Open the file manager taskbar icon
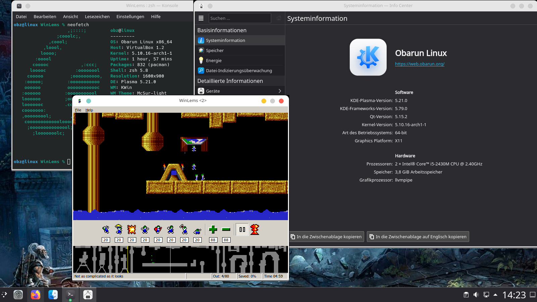Viewport: 537px width, 302px height. (x=53, y=295)
